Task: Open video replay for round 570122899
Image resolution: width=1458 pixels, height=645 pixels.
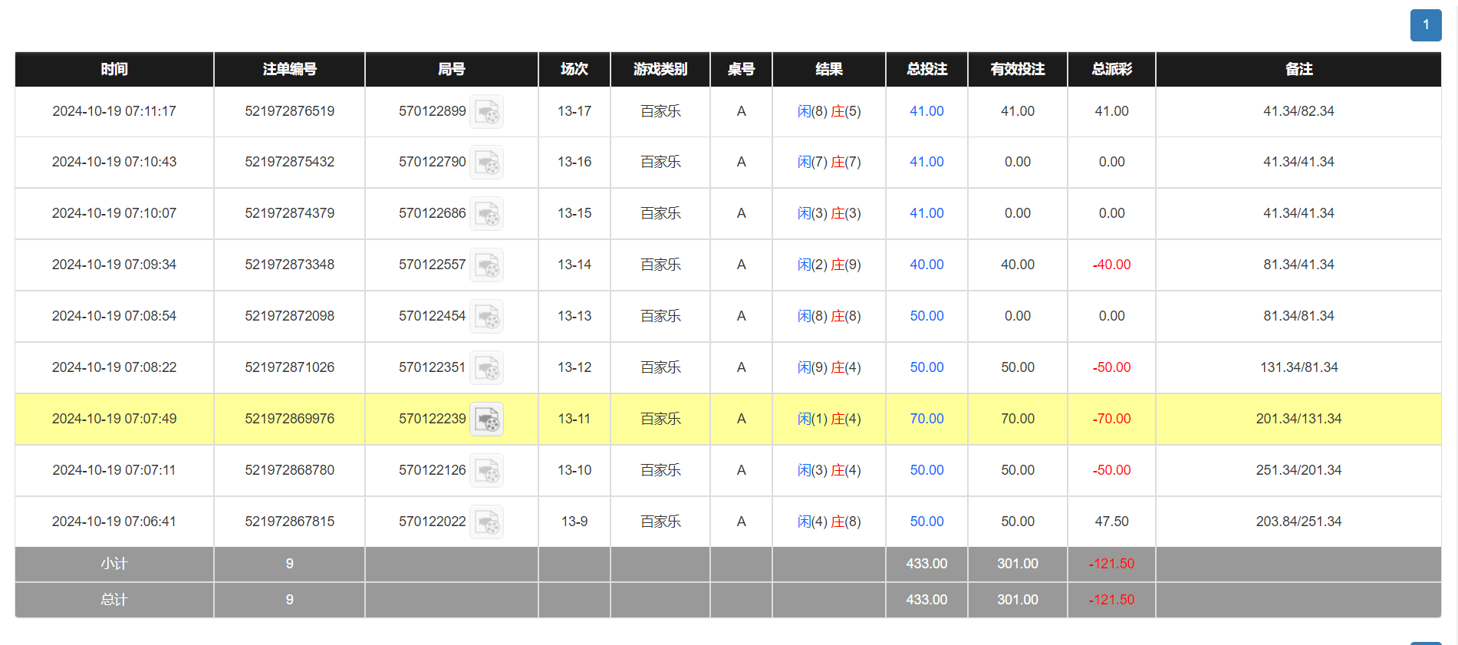Action: (x=486, y=112)
